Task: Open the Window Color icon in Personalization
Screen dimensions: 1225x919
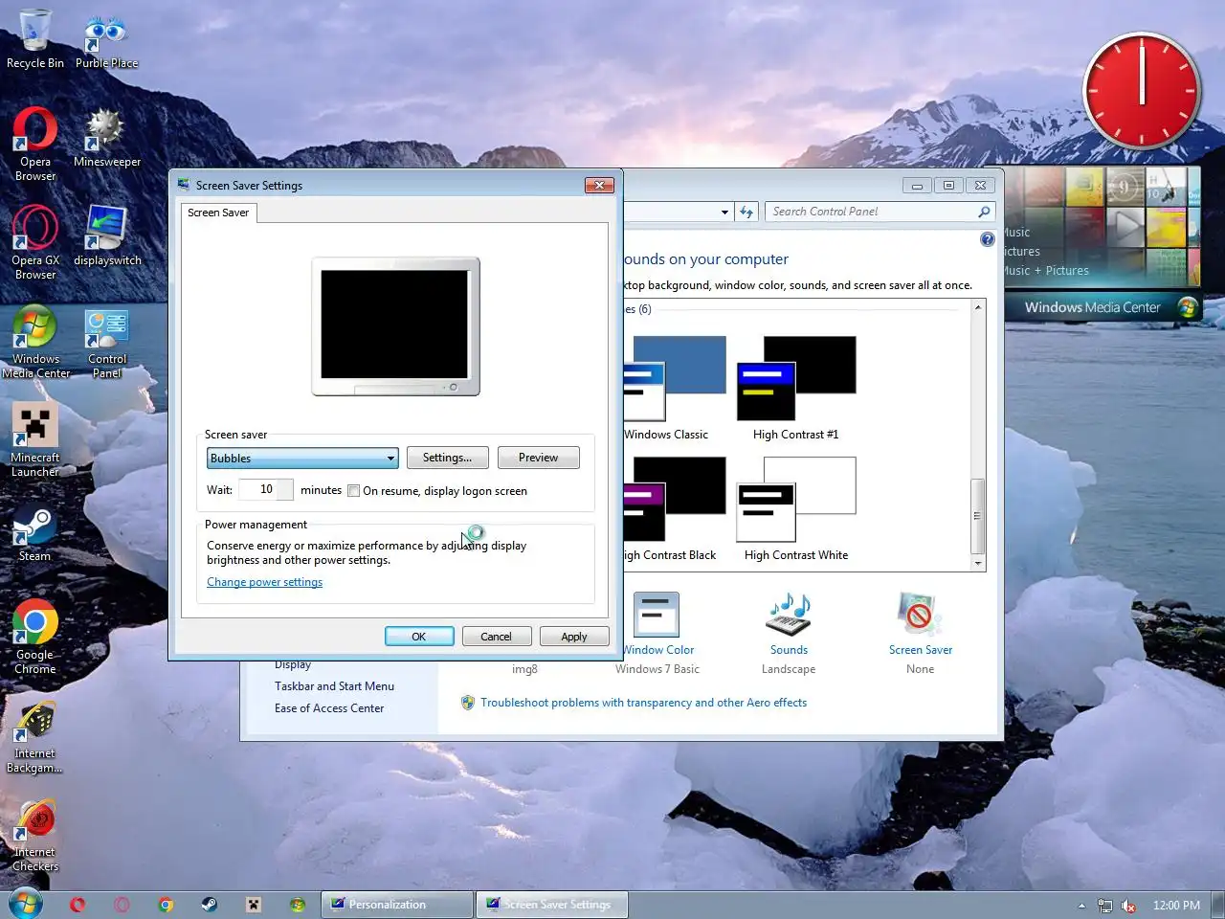Action: coord(657,634)
